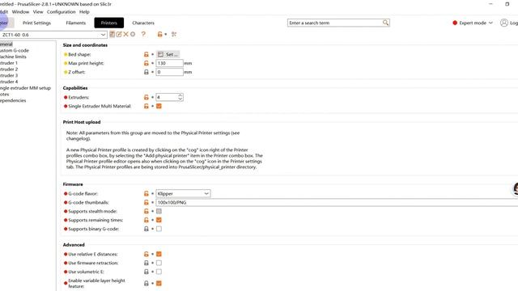
Task: Click the compare presets icon
Action: (x=174, y=34)
